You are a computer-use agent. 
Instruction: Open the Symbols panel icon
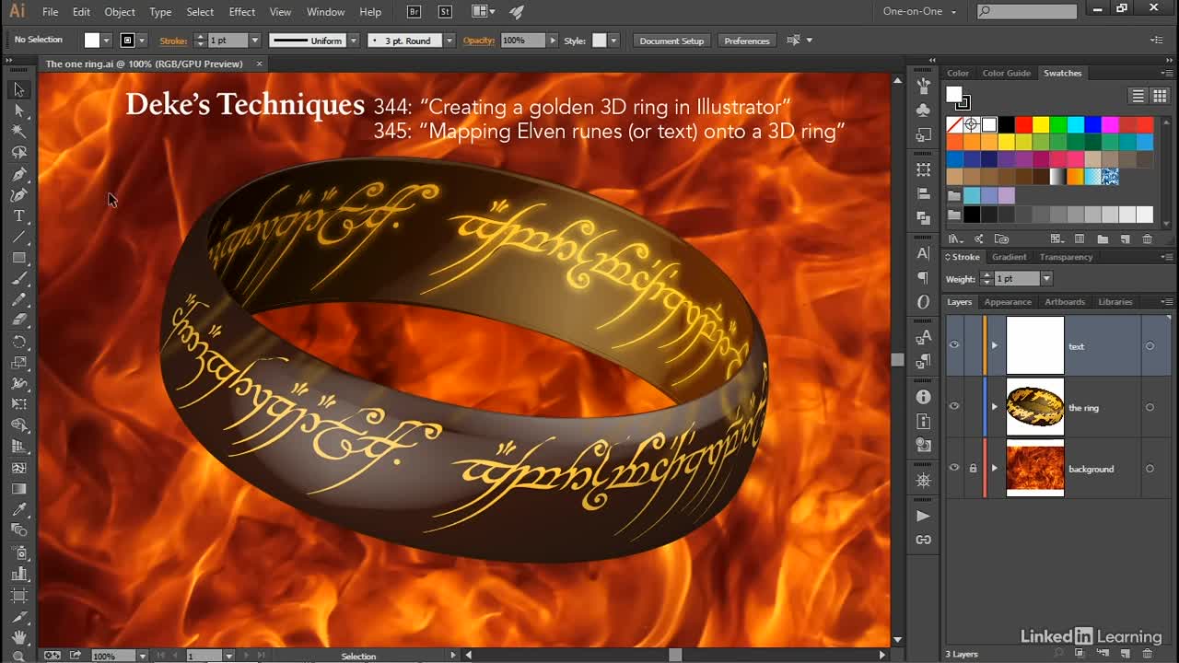pos(924,110)
